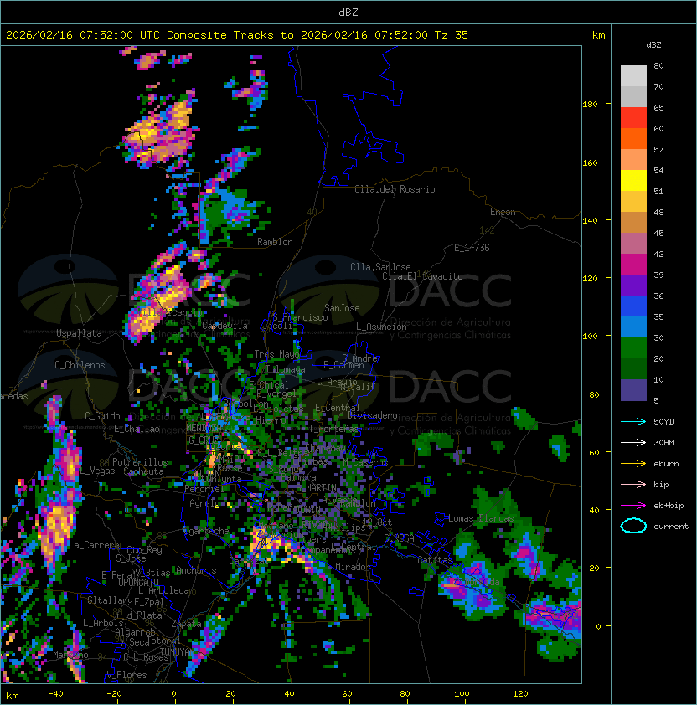Click the cyan 'current' ellipse symbol
Image resolution: width=697 pixels, height=705 pixels.
(633, 526)
